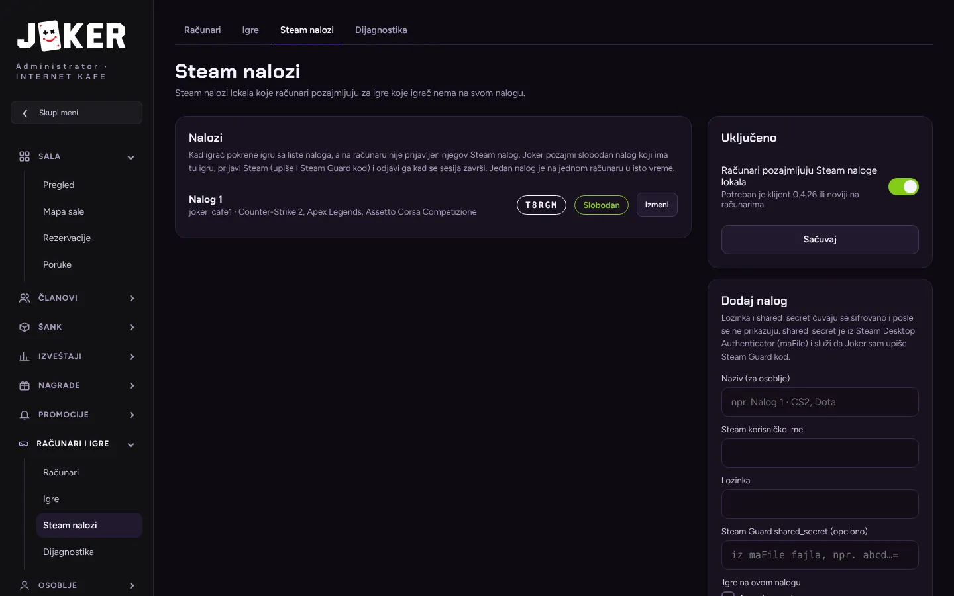Click the Slobodan status badge
954x596 pixels.
tap(602, 205)
